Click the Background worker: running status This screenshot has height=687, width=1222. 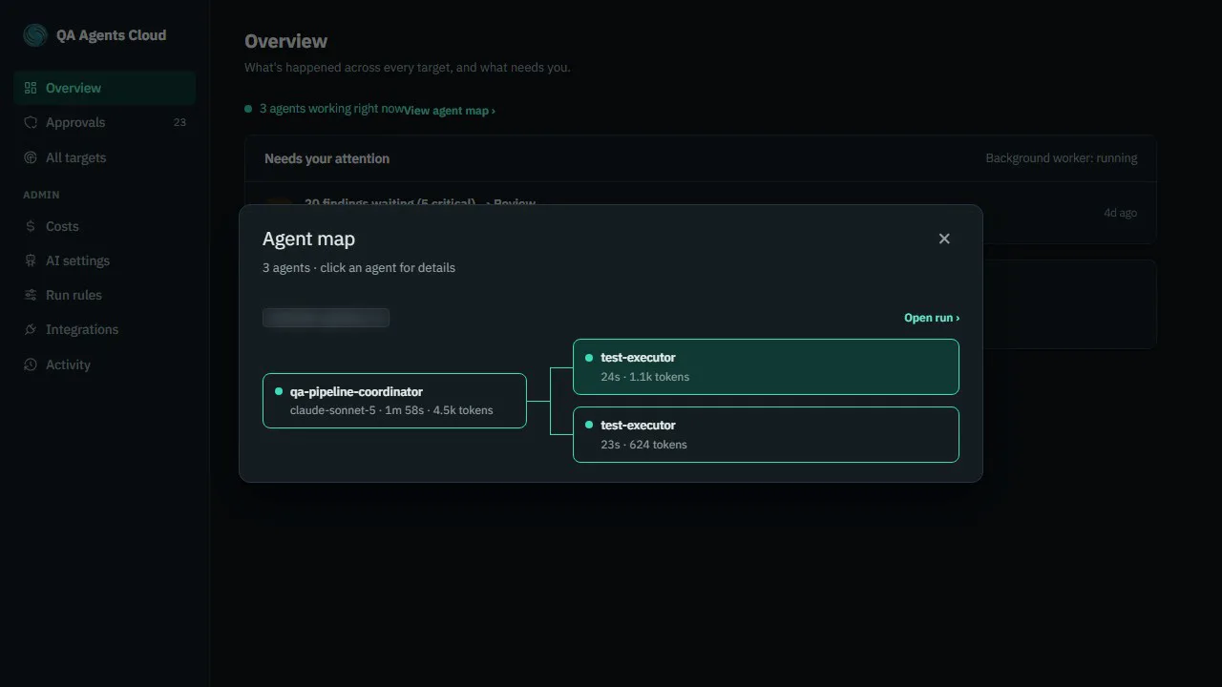(1062, 158)
